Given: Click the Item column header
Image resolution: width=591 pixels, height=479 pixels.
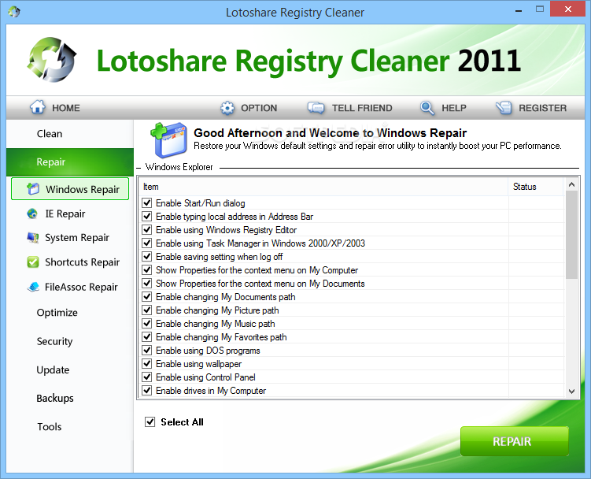Looking at the screenshot, I should [323, 187].
